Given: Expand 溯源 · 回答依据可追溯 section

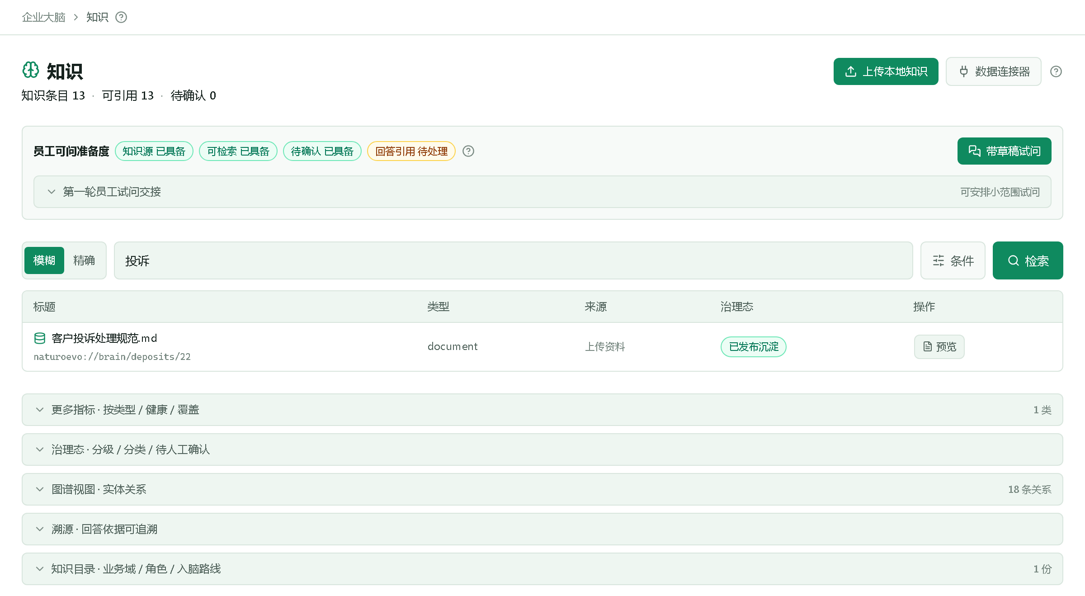Looking at the screenshot, I should click(542, 529).
